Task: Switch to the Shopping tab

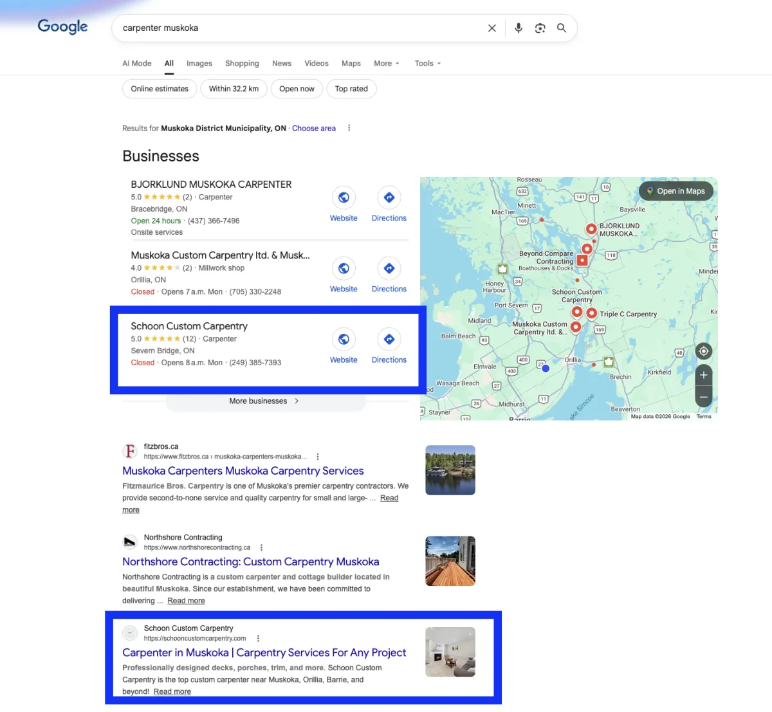Action: point(242,64)
